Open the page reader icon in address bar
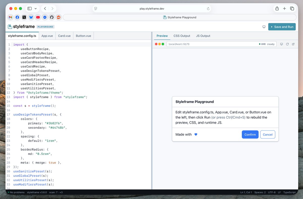Viewport: 303px width, 199px height. tap(96, 9)
